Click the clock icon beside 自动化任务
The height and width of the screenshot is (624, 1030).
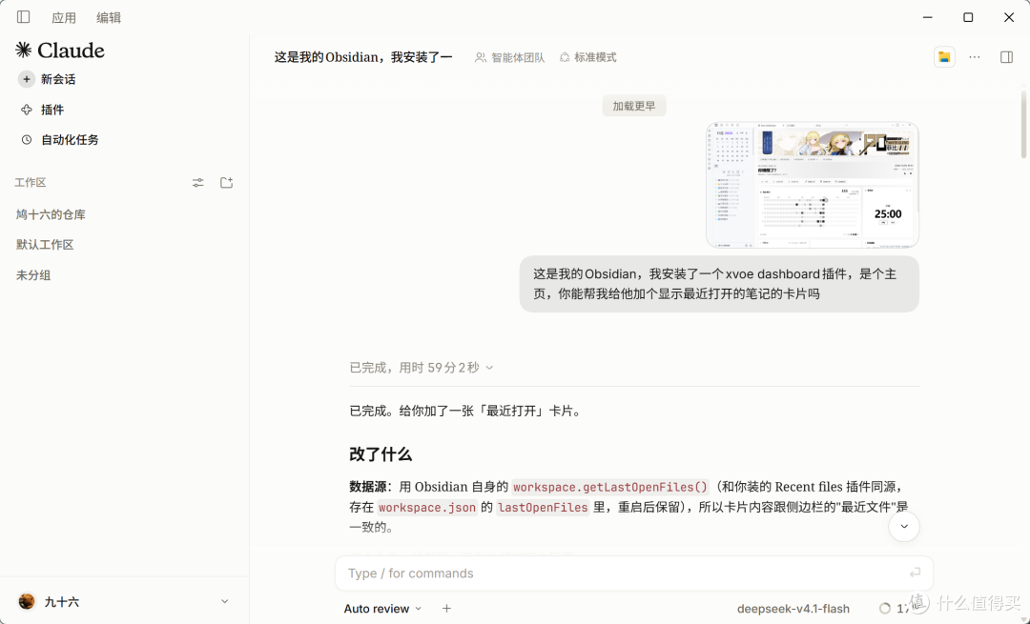point(27,140)
